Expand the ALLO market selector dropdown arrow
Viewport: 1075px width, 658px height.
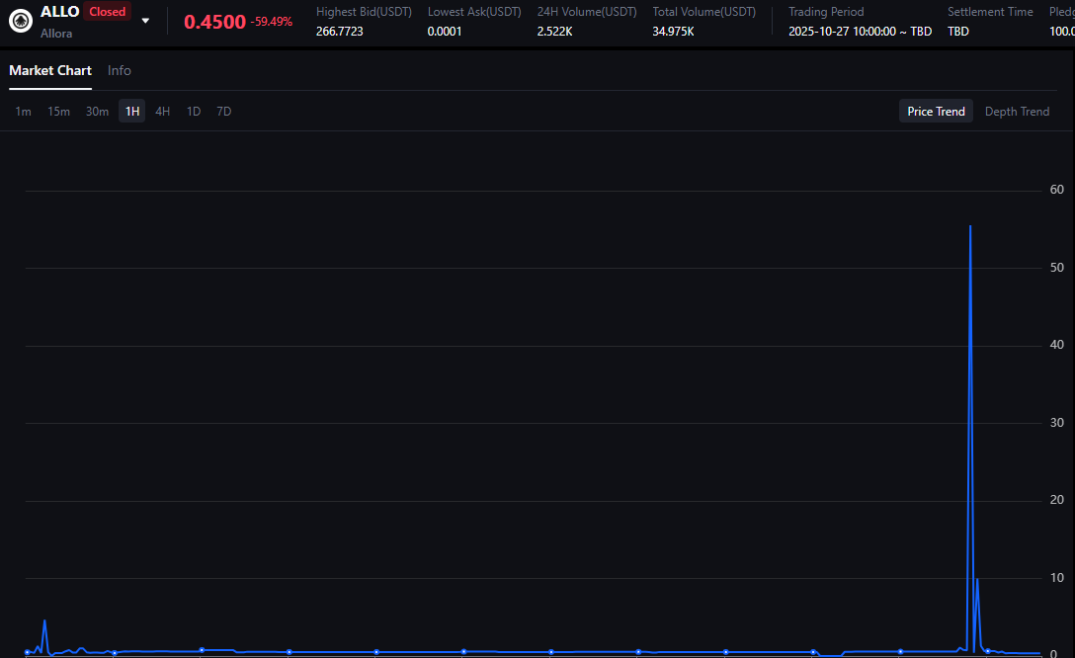click(146, 21)
